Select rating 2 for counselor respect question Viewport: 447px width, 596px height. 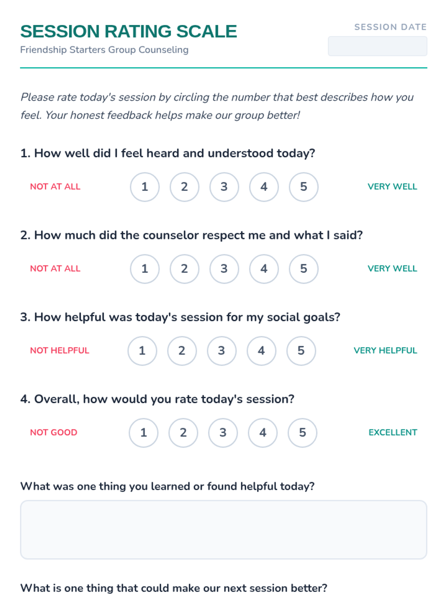tap(184, 269)
